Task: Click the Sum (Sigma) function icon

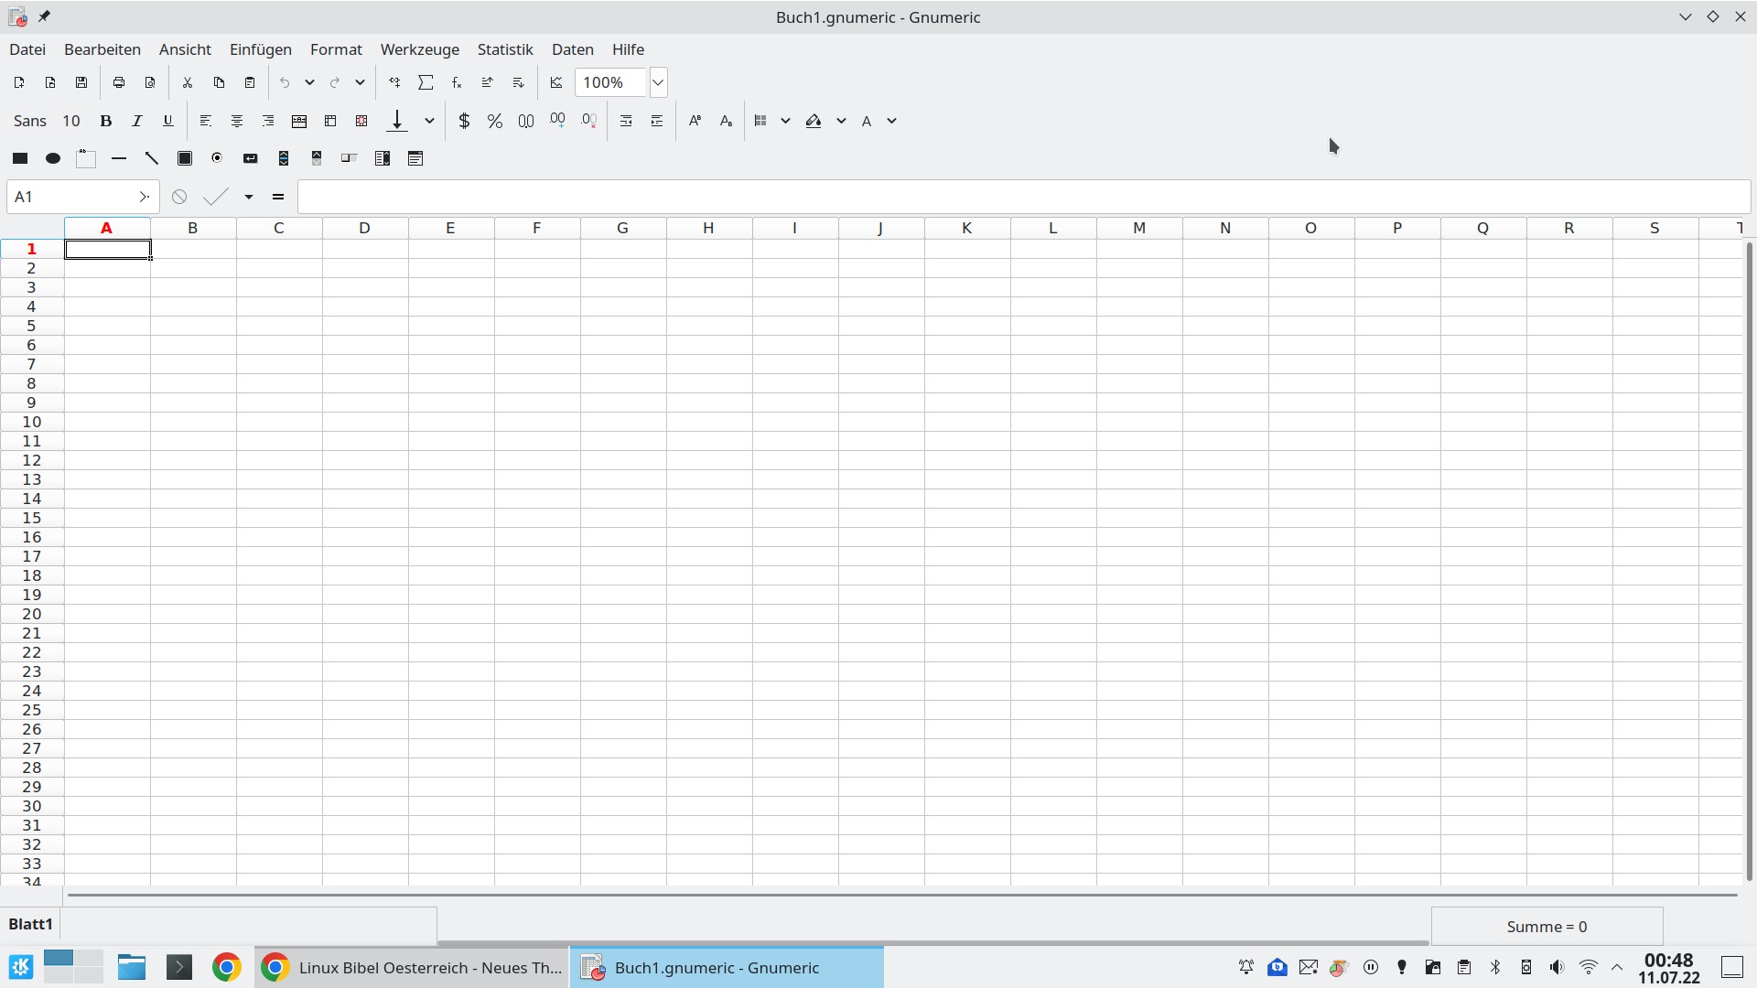Action: 426,82
